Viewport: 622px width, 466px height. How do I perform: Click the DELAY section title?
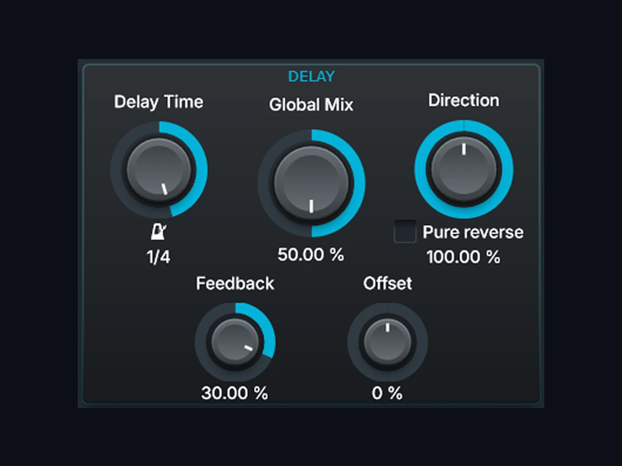[312, 77]
